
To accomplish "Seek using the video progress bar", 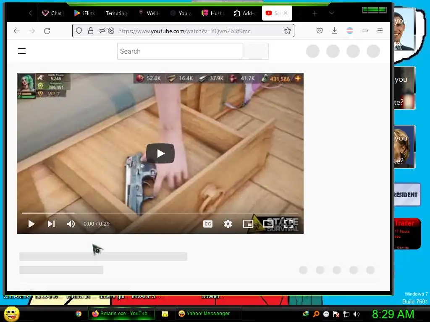I will [x=160, y=213].
